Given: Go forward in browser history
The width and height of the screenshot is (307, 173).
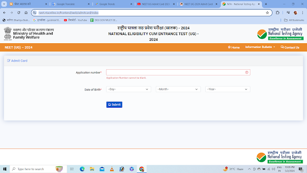Looking at the screenshot, I should [x=12, y=12].
